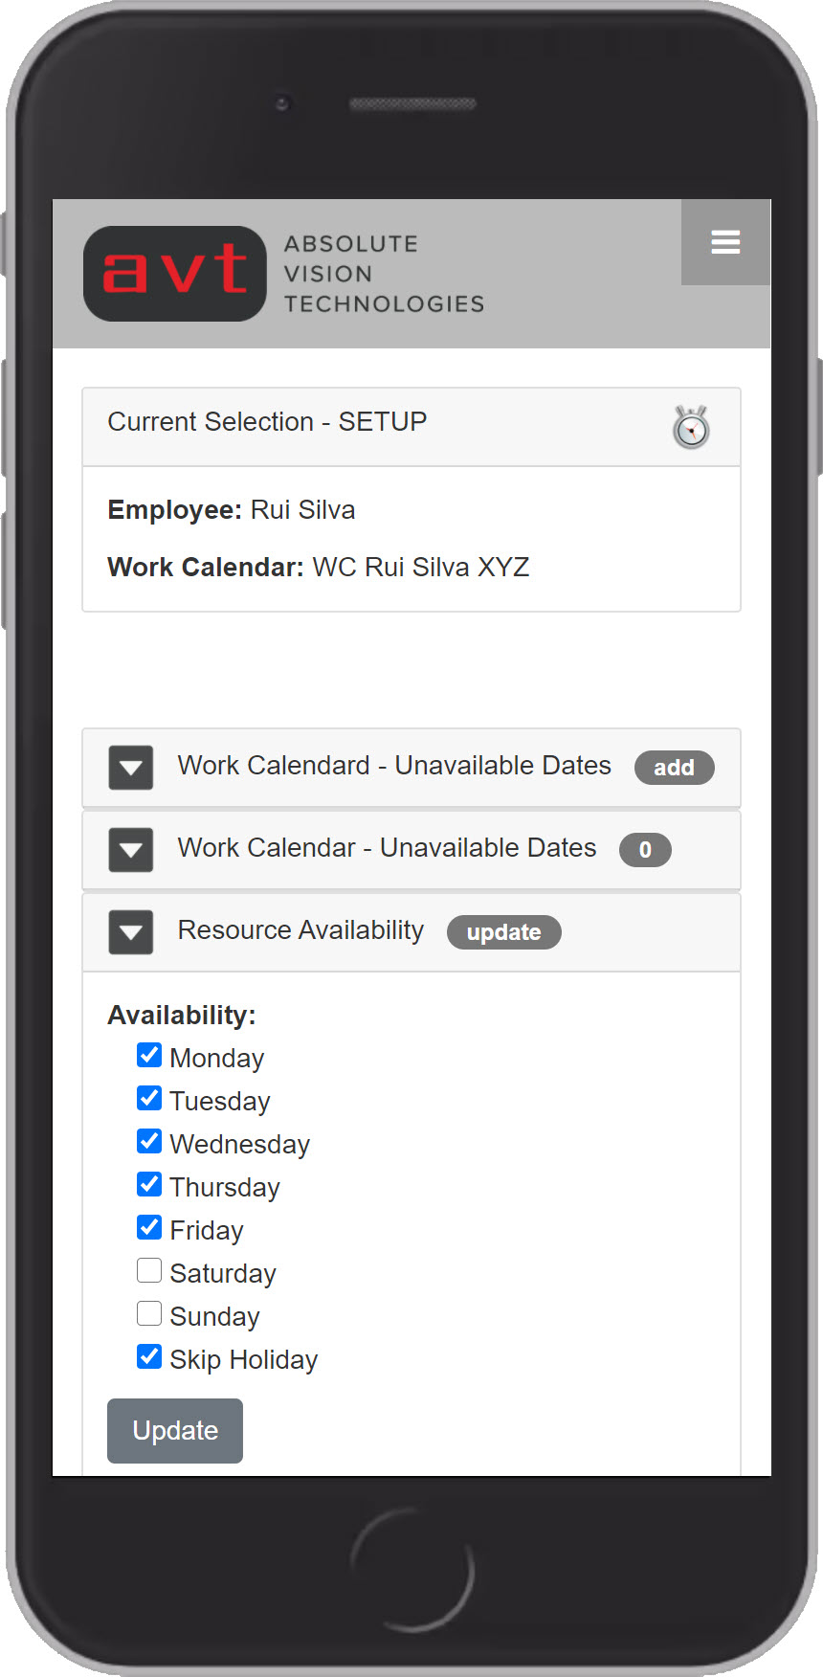Image resolution: width=823 pixels, height=1677 pixels.
Task: Click the Current Selection - SETUP header
Action: [x=268, y=422]
